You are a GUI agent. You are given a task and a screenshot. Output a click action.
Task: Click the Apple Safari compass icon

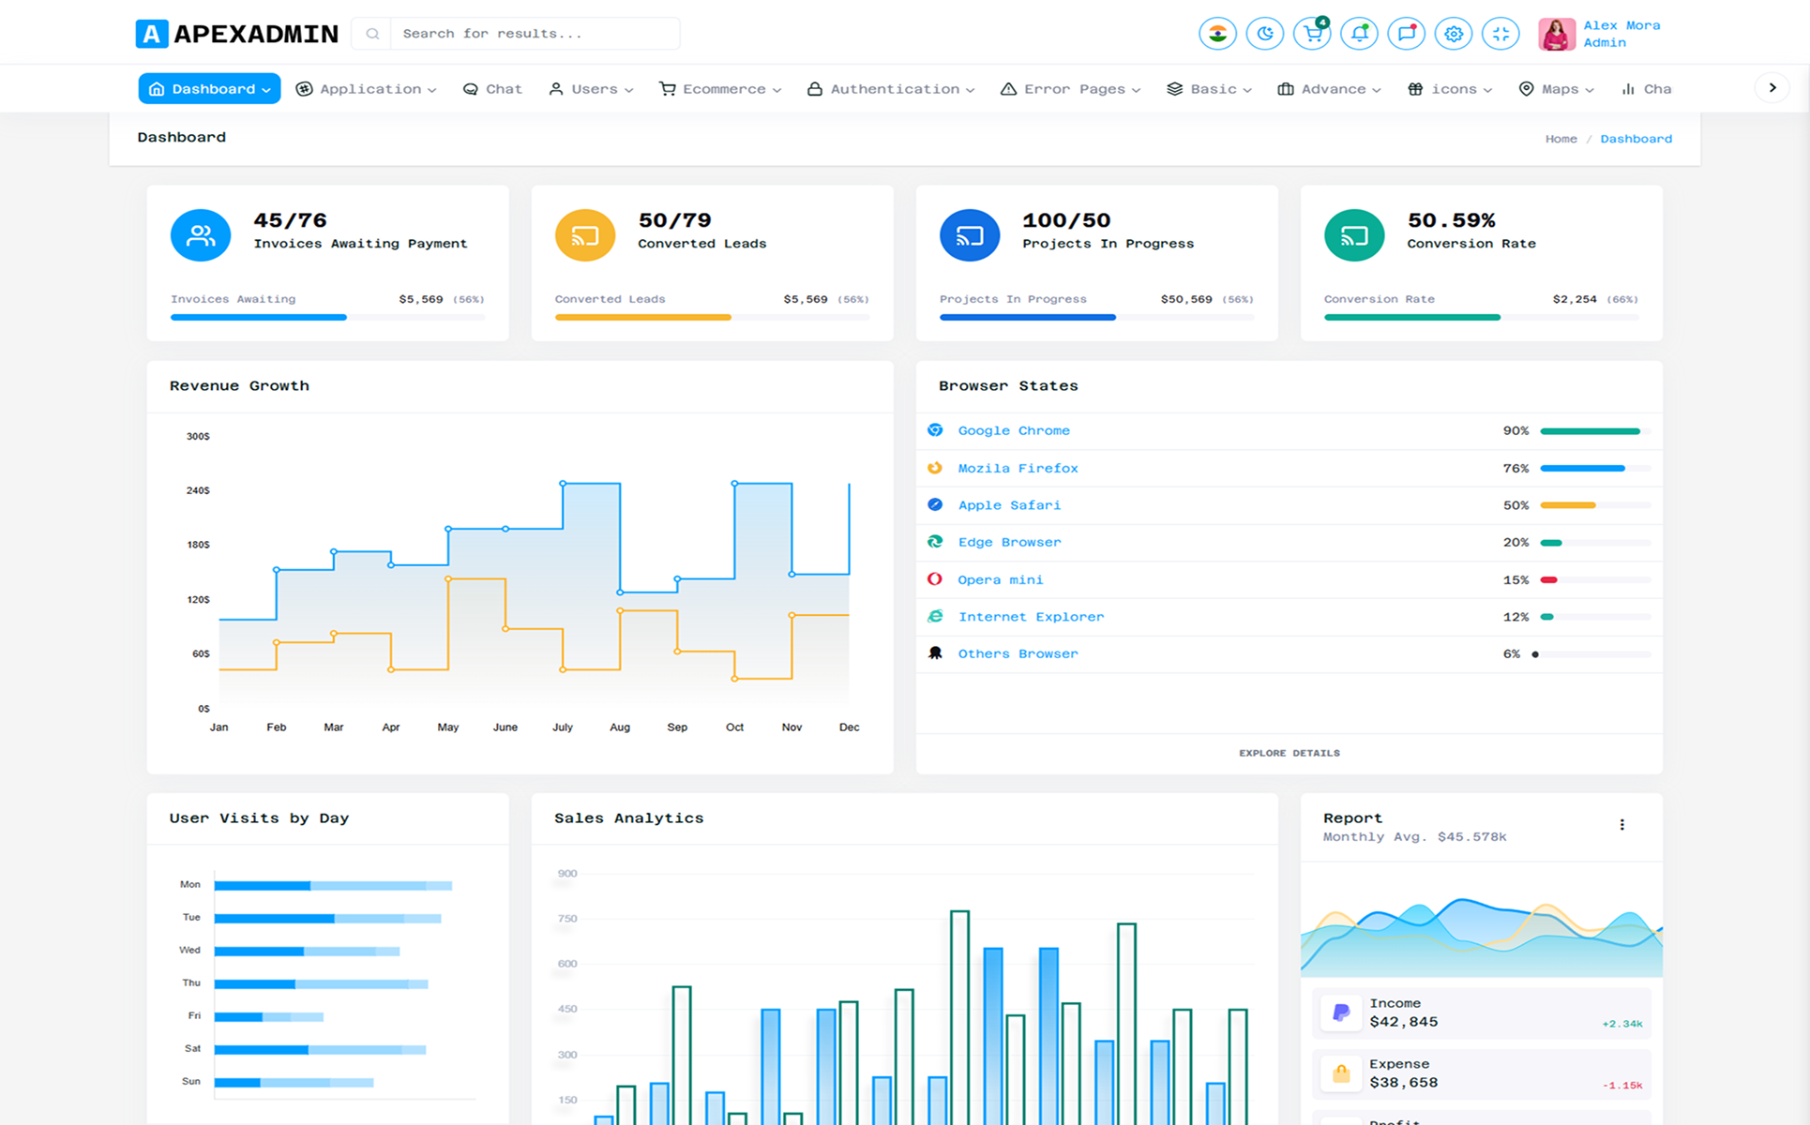pyautogui.click(x=935, y=504)
